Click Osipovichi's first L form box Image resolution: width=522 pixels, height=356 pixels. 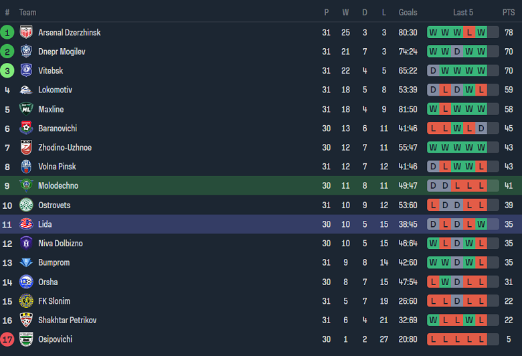tap(433, 339)
